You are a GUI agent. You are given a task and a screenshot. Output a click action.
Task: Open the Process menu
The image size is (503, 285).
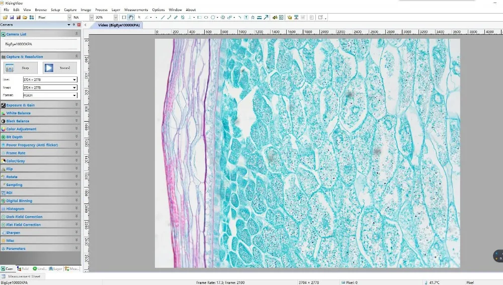pyautogui.click(x=102, y=10)
